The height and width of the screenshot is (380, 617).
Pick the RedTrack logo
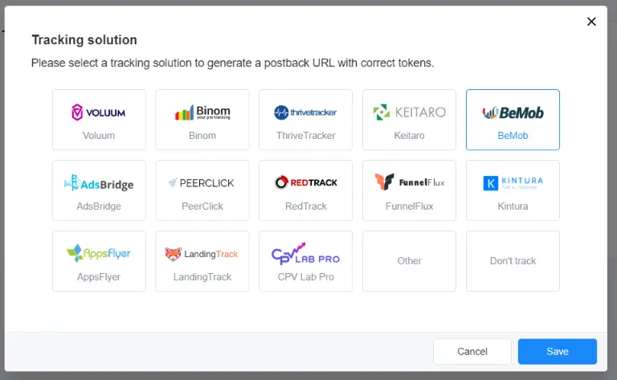(x=305, y=182)
